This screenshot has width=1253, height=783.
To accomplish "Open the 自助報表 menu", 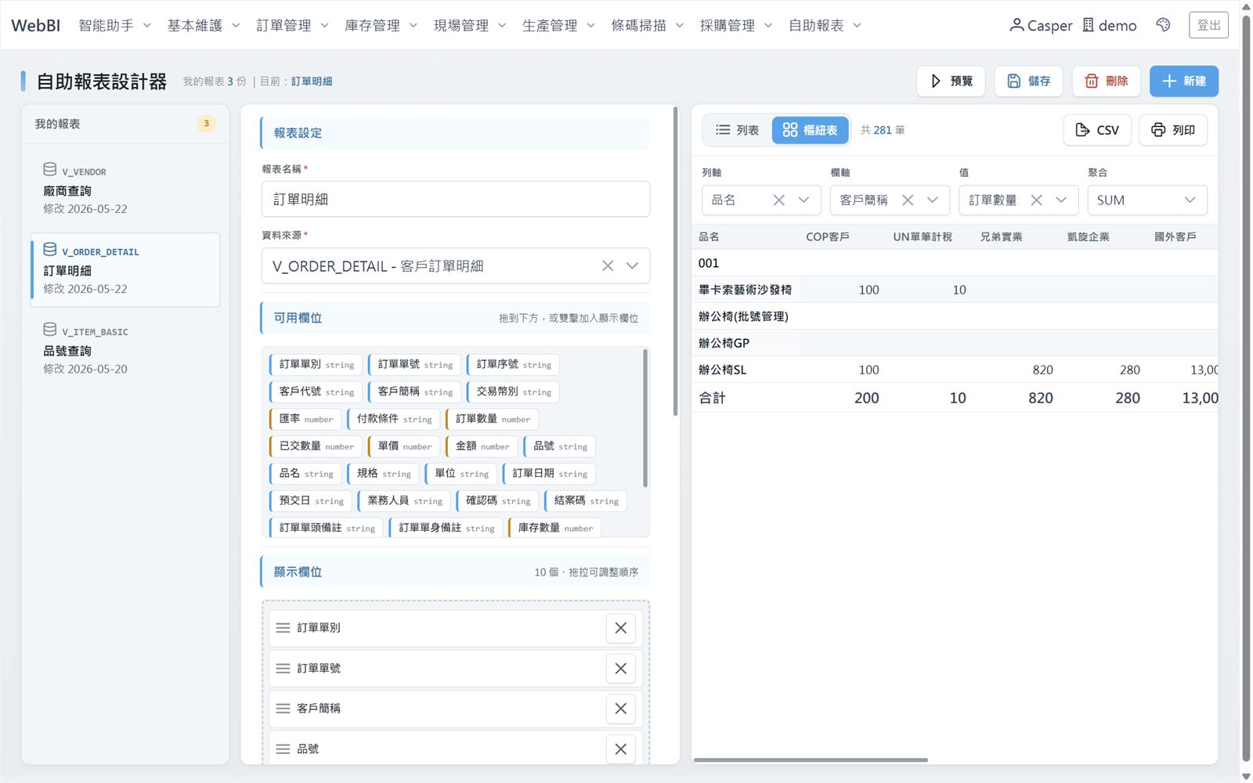I will click(825, 26).
